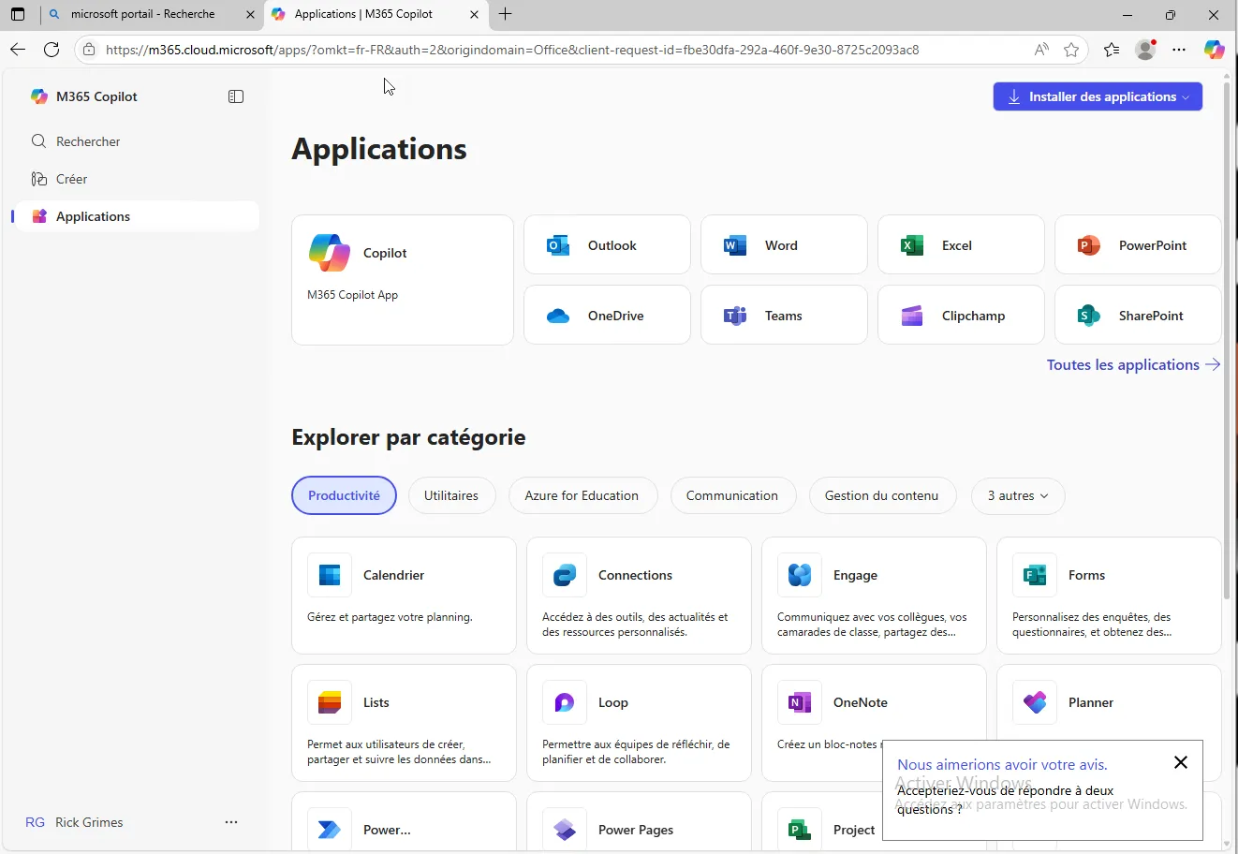1238x854 pixels.
Task: Click the browser address bar URL
Action: pyautogui.click(x=511, y=50)
